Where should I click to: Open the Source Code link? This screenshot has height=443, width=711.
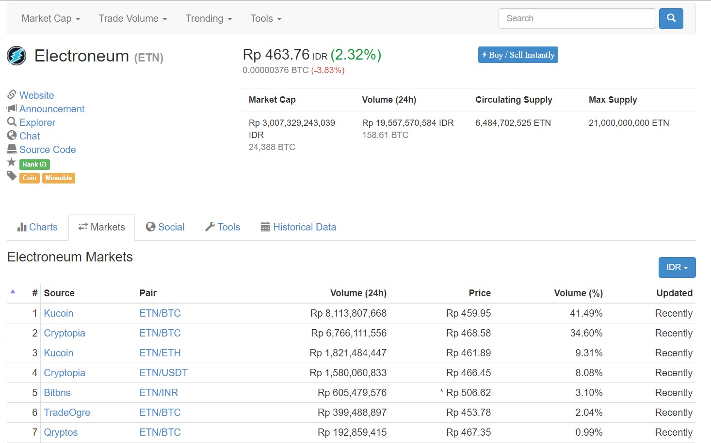coord(48,150)
